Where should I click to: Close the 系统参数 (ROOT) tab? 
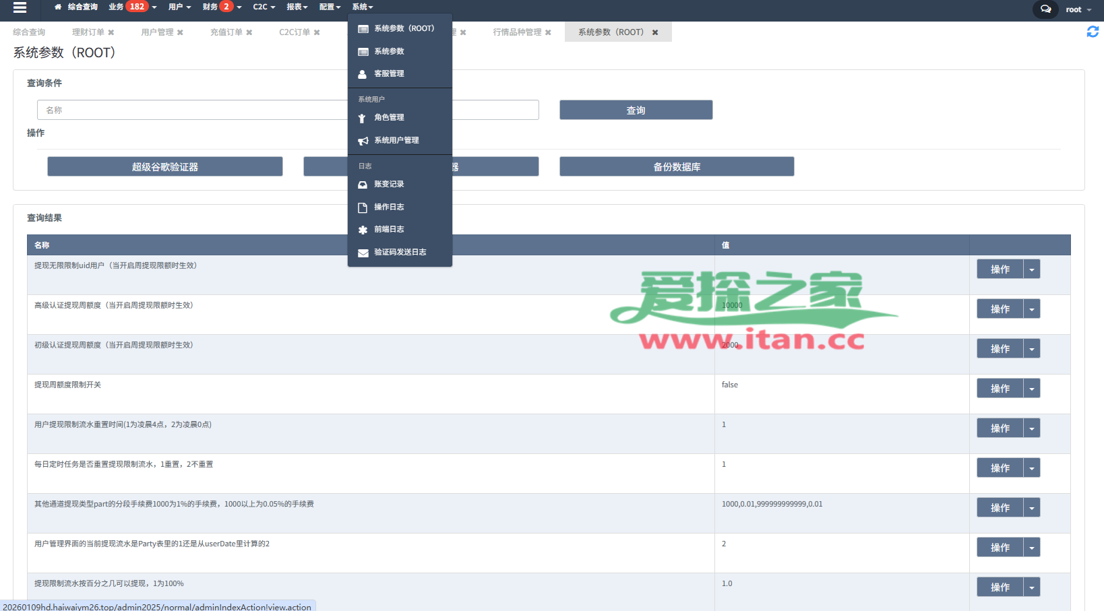tap(654, 32)
